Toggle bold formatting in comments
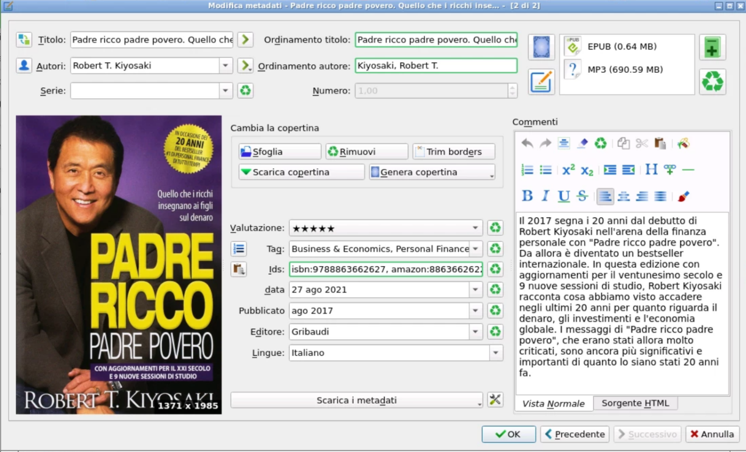Image resolution: width=746 pixels, height=452 pixels. coord(527,196)
